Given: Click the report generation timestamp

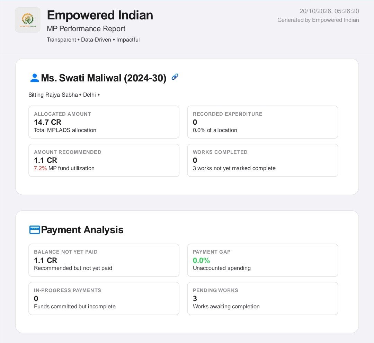Looking at the screenshot, I should 329,11.
